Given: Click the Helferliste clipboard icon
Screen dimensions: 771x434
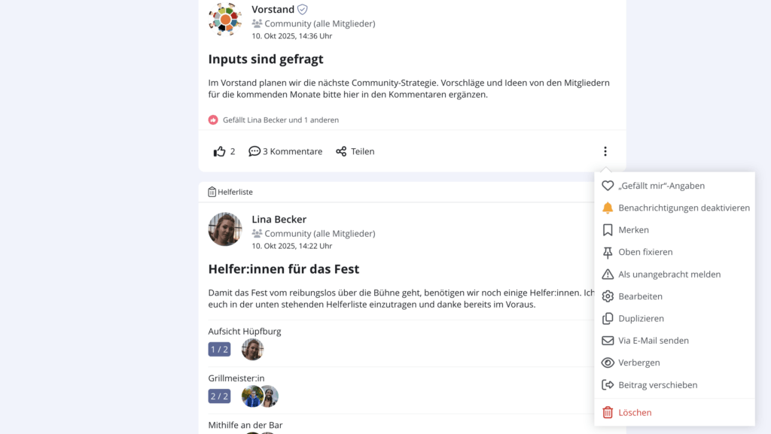Looking at the screenshot, I should point(211,192).
